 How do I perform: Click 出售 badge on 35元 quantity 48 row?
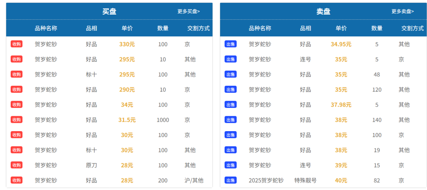(x=231, y=74)
